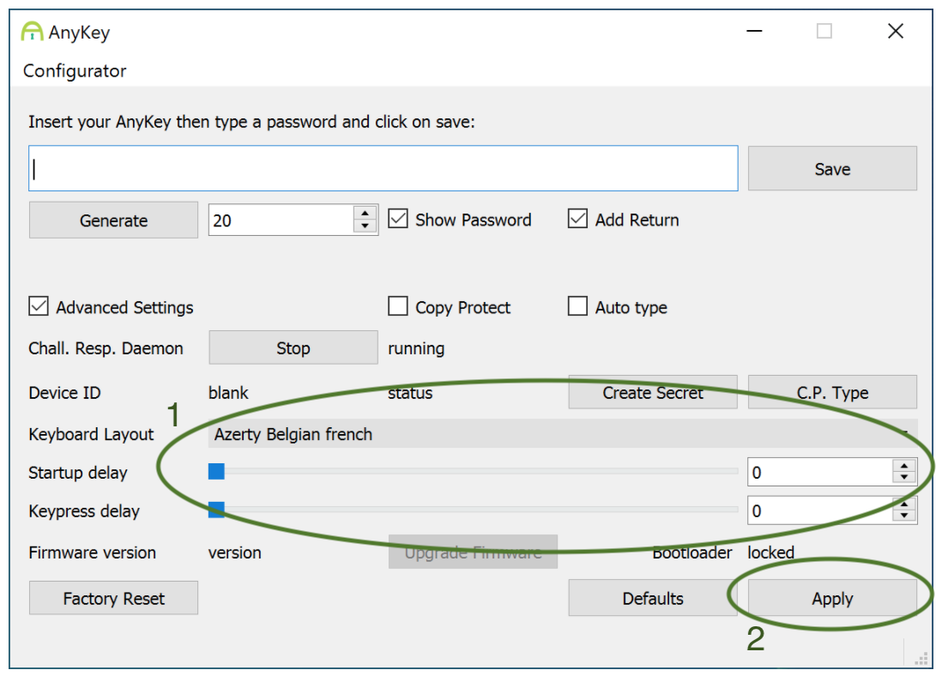Open the Configurator menu
Image resolution: width=942 pixels, height=676 pixels.
coord(75,71)
